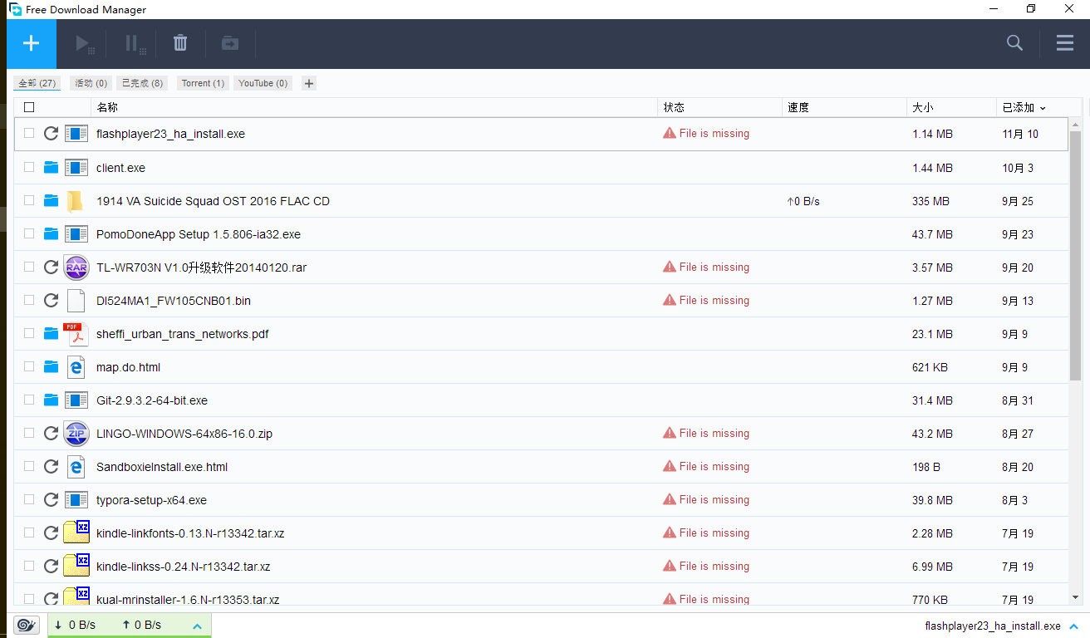Open folder for 1914 VA Suicide Squad torrent
Viewport: 1090px width, 638px height.
(x=51, y=201)
